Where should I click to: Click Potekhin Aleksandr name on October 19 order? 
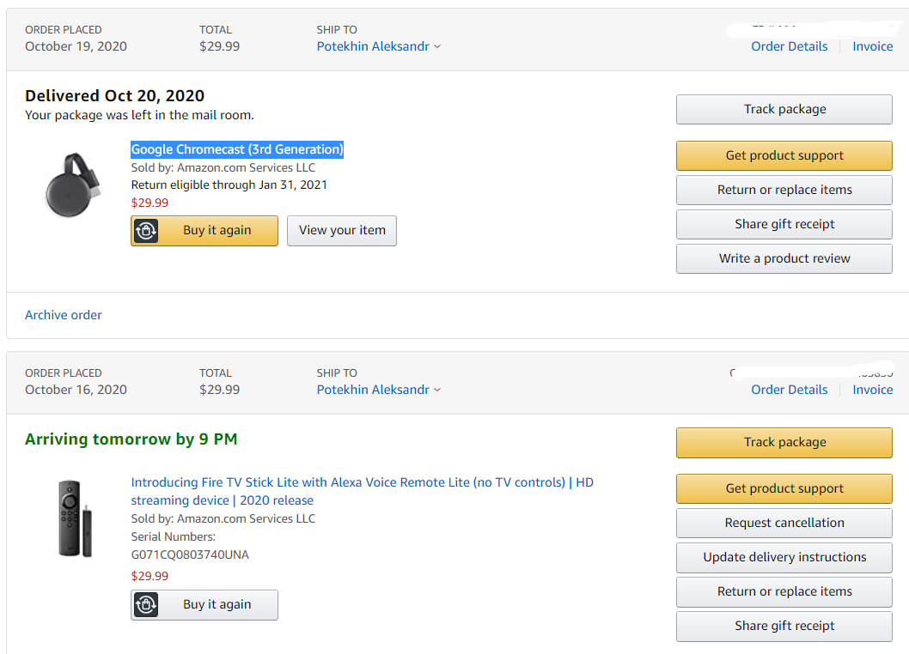point(373,46)
